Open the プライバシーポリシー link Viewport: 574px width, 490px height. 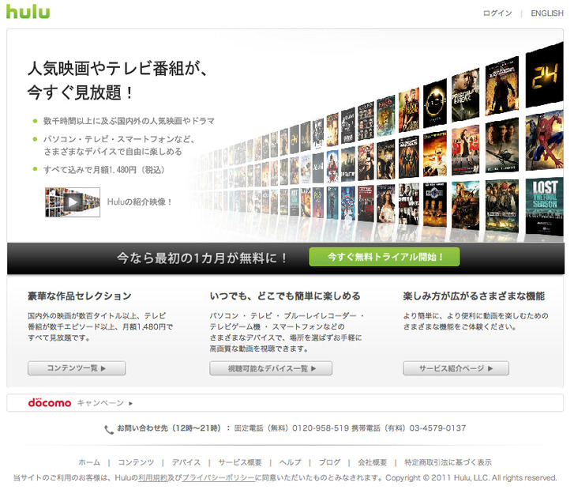[x=218, y=478]
